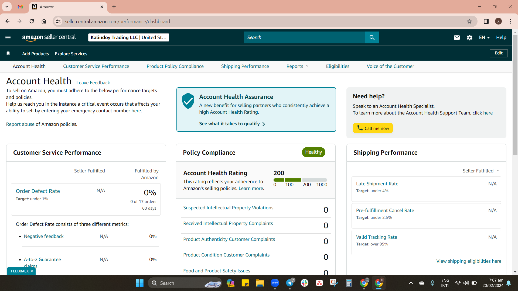Open the Order Defect Rate details
The width and height of the screenshot is (518, 291).
38,191
